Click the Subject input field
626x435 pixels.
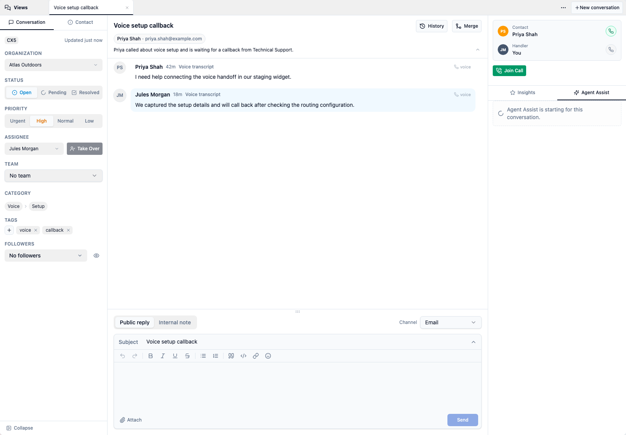305,342
